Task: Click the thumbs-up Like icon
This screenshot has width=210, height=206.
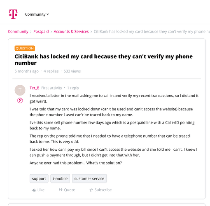Action: point(34,190)
